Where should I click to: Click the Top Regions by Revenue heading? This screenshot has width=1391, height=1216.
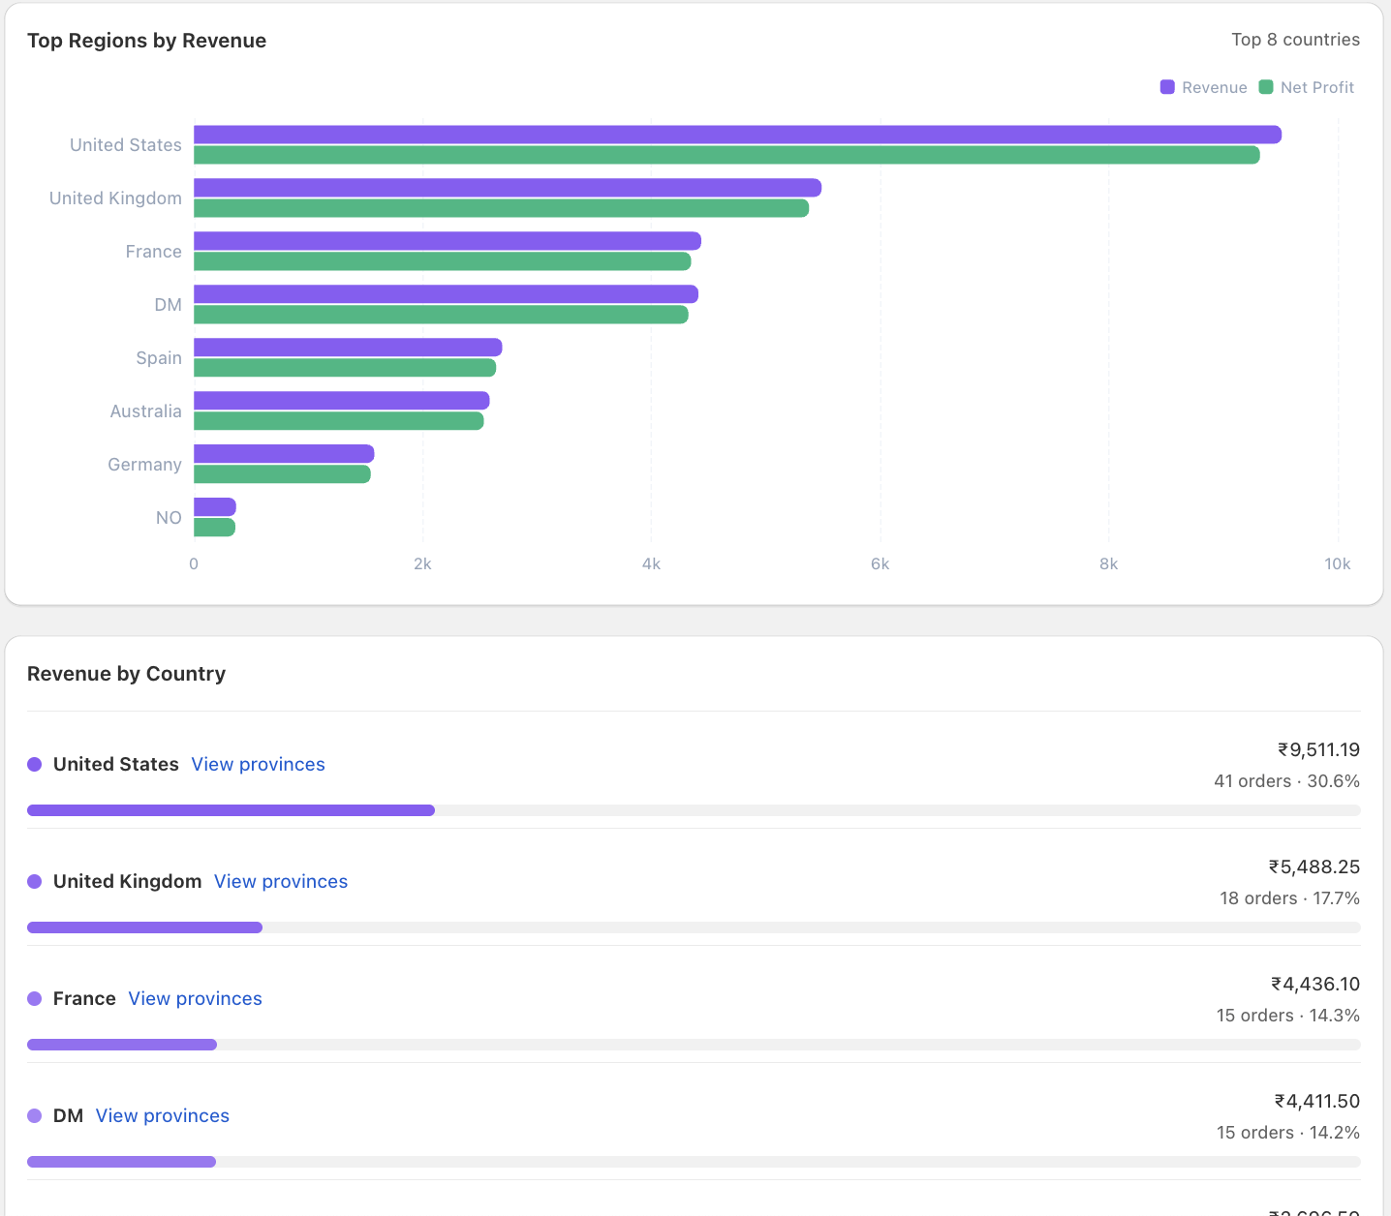[x=146, y=41]
